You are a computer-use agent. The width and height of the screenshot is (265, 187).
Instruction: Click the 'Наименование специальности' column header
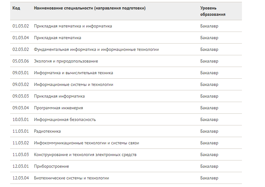click(89, 8)
